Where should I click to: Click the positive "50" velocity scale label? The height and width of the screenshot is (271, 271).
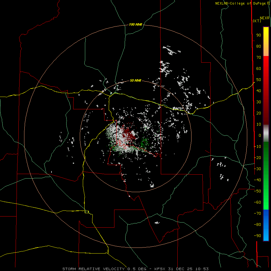point(259,80)
